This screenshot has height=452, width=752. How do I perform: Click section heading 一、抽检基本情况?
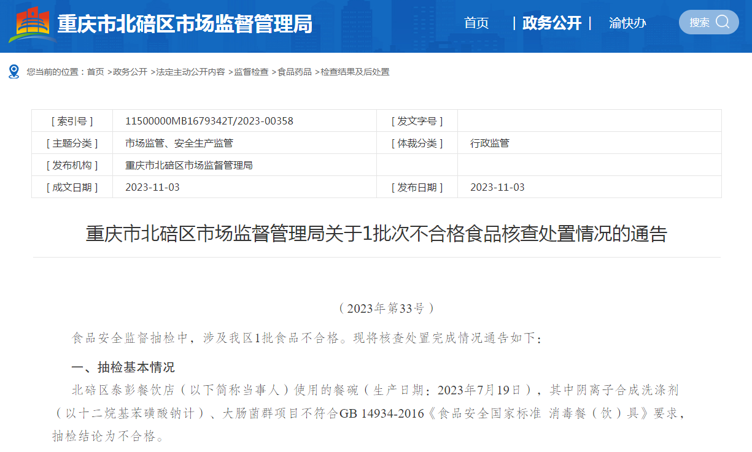(x=123, y=367)
